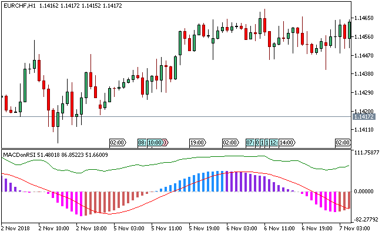The width and height of the screenshot is (382, 235).
Task: Click the leftmost 02:00 event marker
Action: point(118,142)
